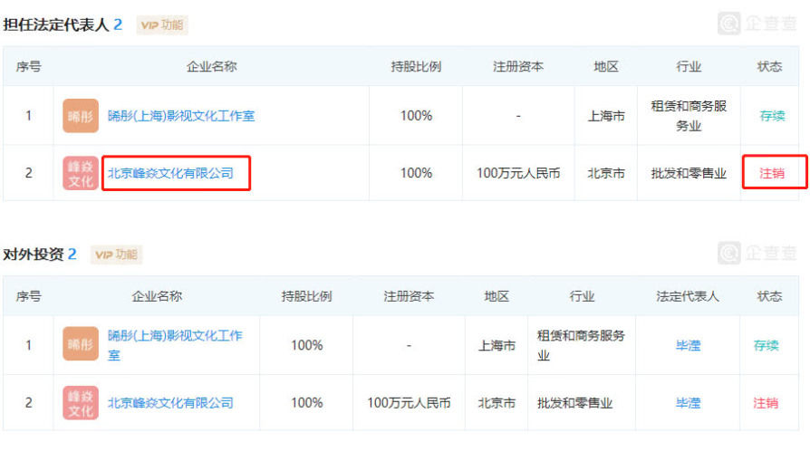Click the 晞彤 logo in 对外投资 table
This screenshot has height=471, width=810.
81,345
